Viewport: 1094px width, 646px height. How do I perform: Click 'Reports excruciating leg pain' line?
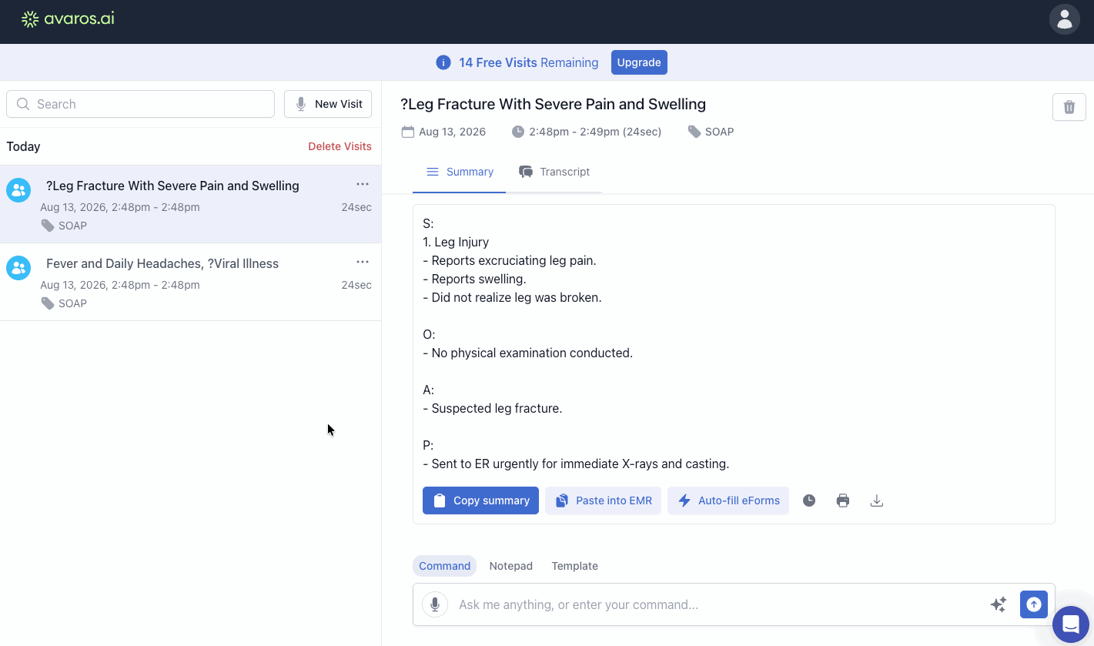tap(510, 260)
